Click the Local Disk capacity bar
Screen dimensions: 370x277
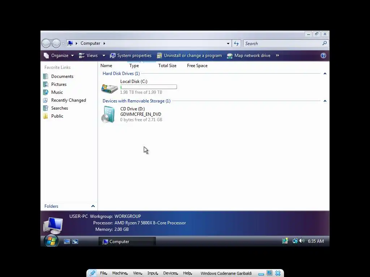pos(149,87)
